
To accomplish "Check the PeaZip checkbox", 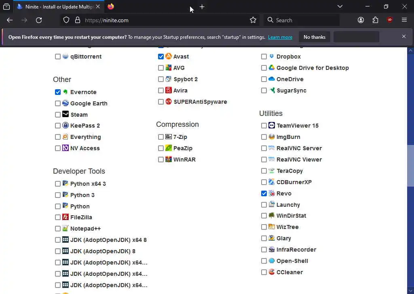I will tap(161, 148).
